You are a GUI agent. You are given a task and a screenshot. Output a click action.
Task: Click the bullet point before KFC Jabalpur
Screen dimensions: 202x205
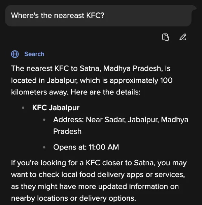23,108
